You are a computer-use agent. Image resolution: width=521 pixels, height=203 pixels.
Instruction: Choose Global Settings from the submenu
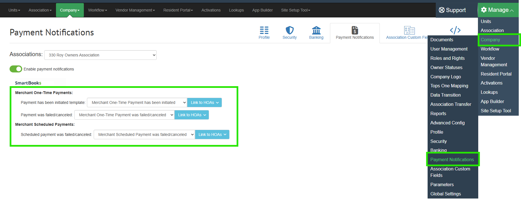(445, 194)
